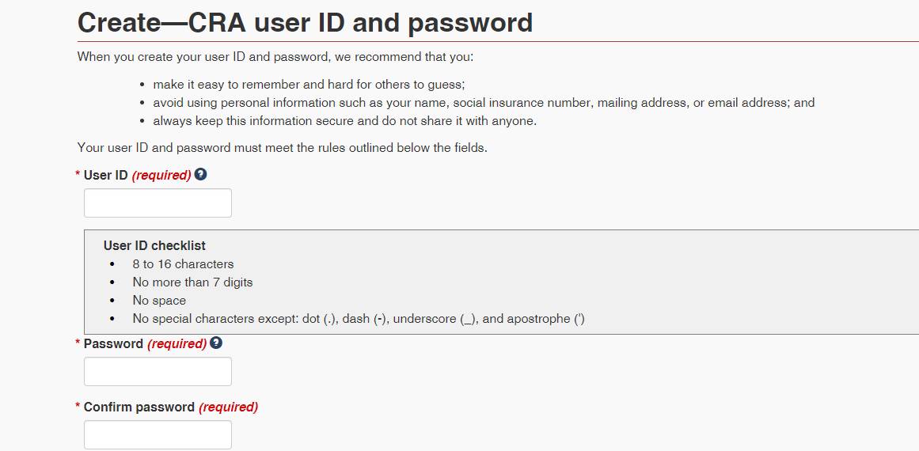Focus the User ID text field

[x=158, y=203]
